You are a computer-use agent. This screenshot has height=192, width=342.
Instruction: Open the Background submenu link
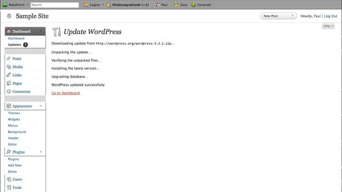tap(17, 132)
